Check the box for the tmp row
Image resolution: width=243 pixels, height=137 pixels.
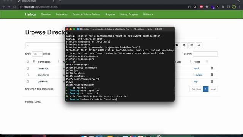click(x=28, y=81)
